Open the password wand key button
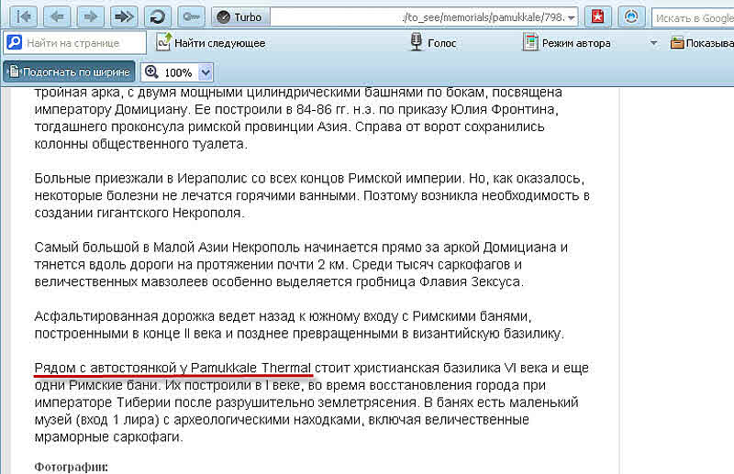Viewport: 734px width, 474px height. click(191, 17)
